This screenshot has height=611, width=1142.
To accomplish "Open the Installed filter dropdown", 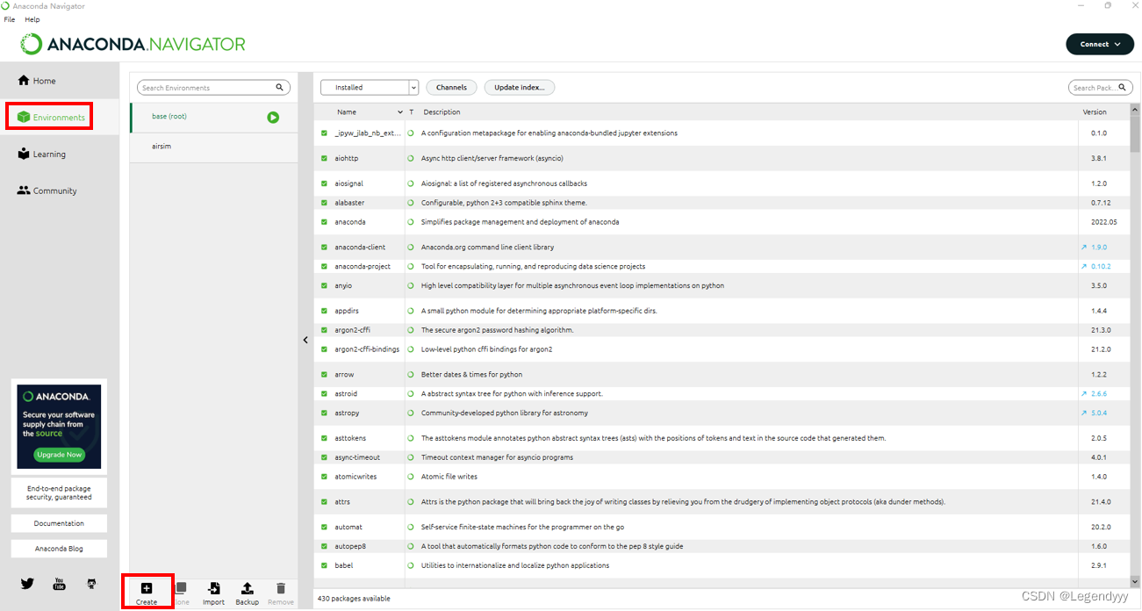I will tap(370, 88).
